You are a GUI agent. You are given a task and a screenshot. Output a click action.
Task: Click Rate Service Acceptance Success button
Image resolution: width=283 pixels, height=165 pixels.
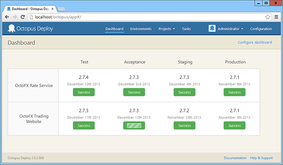click(x=134, y=92)
